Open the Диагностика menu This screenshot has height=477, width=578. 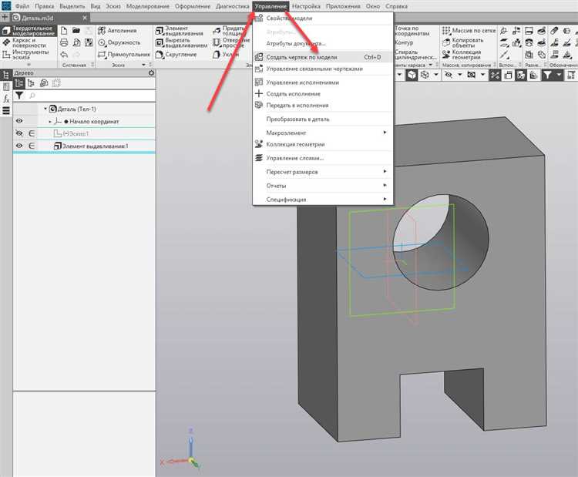pos(232,6)
